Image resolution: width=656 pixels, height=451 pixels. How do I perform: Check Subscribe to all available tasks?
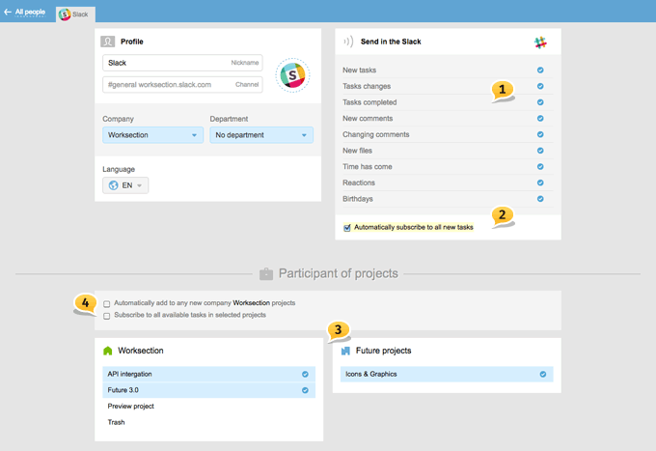click(107, 316)
